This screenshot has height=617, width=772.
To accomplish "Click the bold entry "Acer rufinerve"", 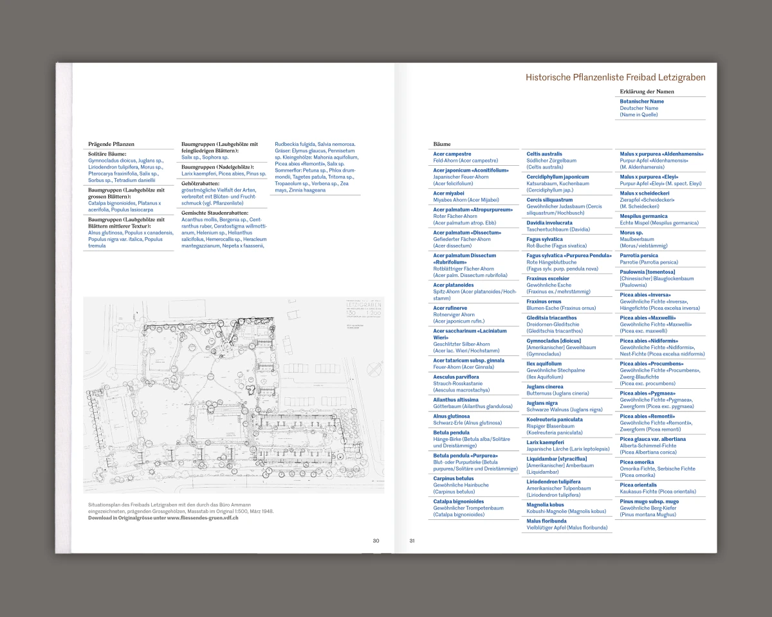I will pos(451,308).
